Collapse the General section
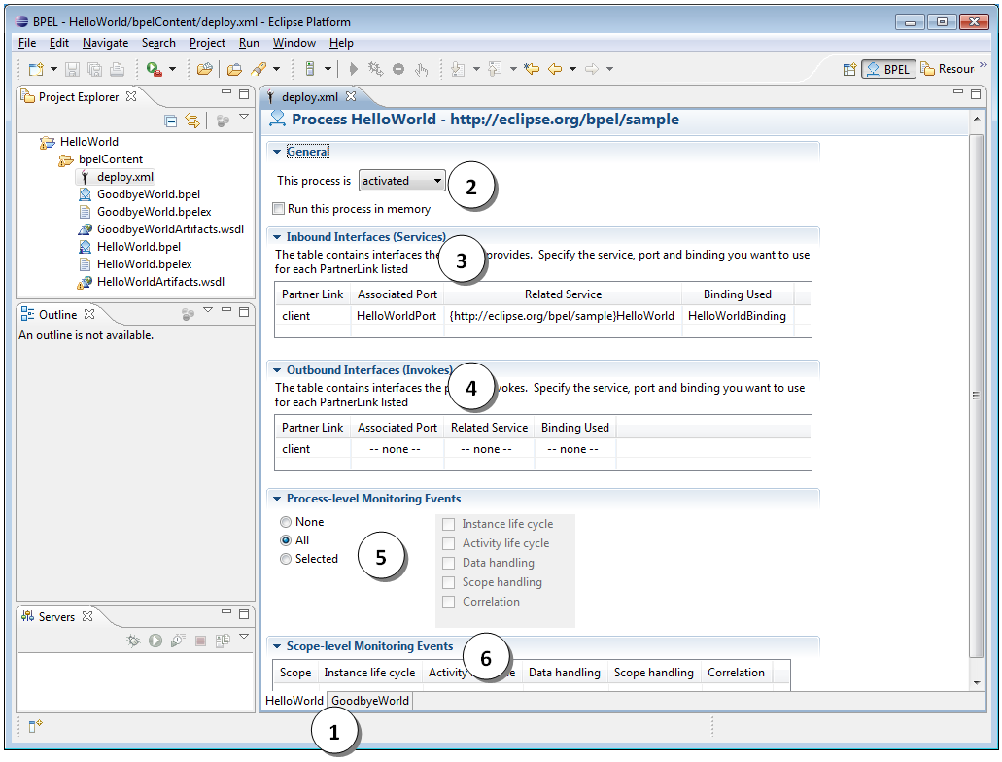Screen dimensions: 1002x762 click(x=277, y=152)
